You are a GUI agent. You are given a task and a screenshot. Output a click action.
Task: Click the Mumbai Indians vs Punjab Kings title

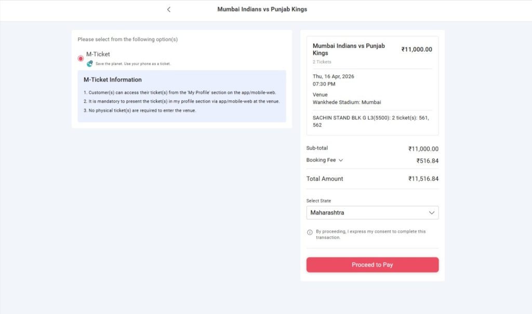point(262,9)
